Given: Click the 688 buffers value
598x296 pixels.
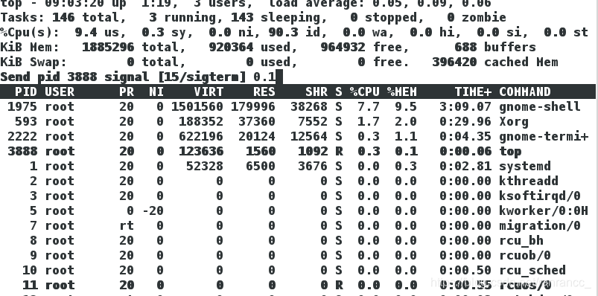Looking at the screenshot, I should (465, 48).
